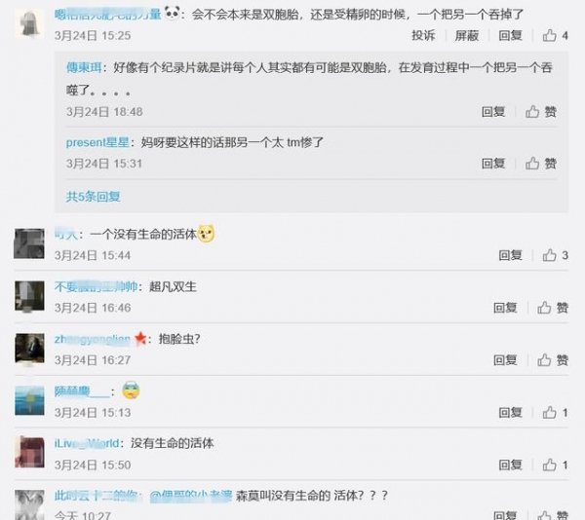Image resolution: width=585 pixels, height=520 pixels.
Task: Reply to the top comment at 15:25
Action: click(510, 36)
